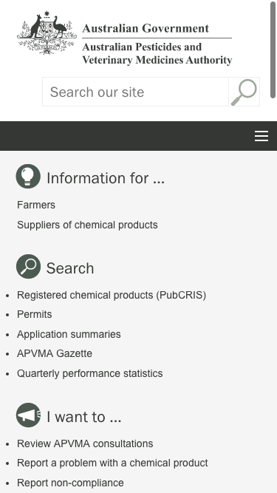
Task: Click the page vertical scrollbar thumb
Action: point(273,50)
